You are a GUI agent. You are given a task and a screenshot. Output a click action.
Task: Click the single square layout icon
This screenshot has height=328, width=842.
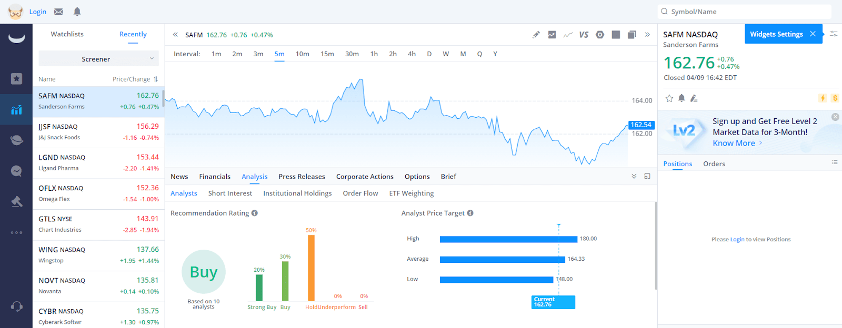[616, 35]
